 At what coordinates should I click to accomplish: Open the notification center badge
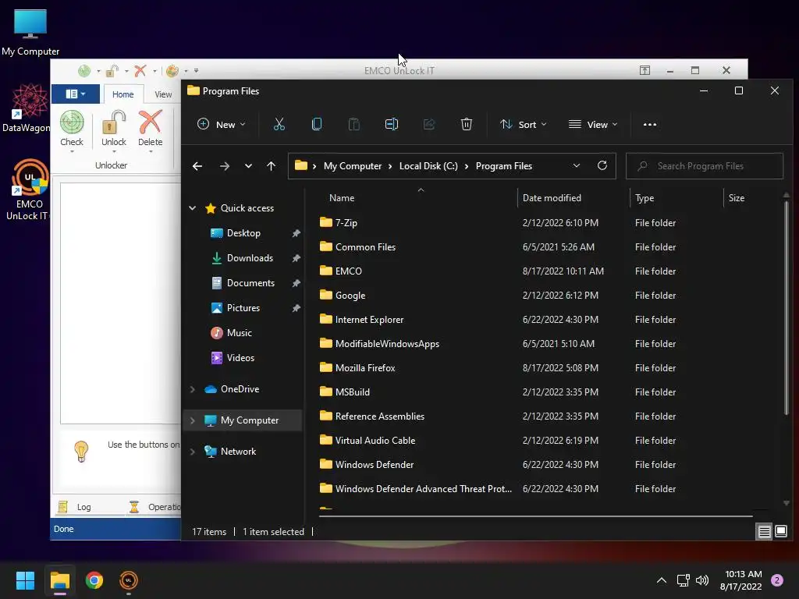coord(777,580)
